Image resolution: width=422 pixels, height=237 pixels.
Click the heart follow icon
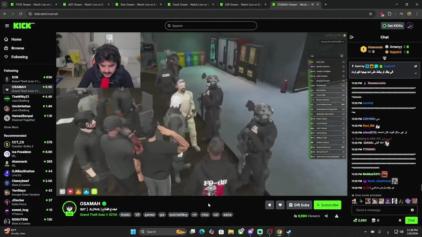tap(280, 205)
